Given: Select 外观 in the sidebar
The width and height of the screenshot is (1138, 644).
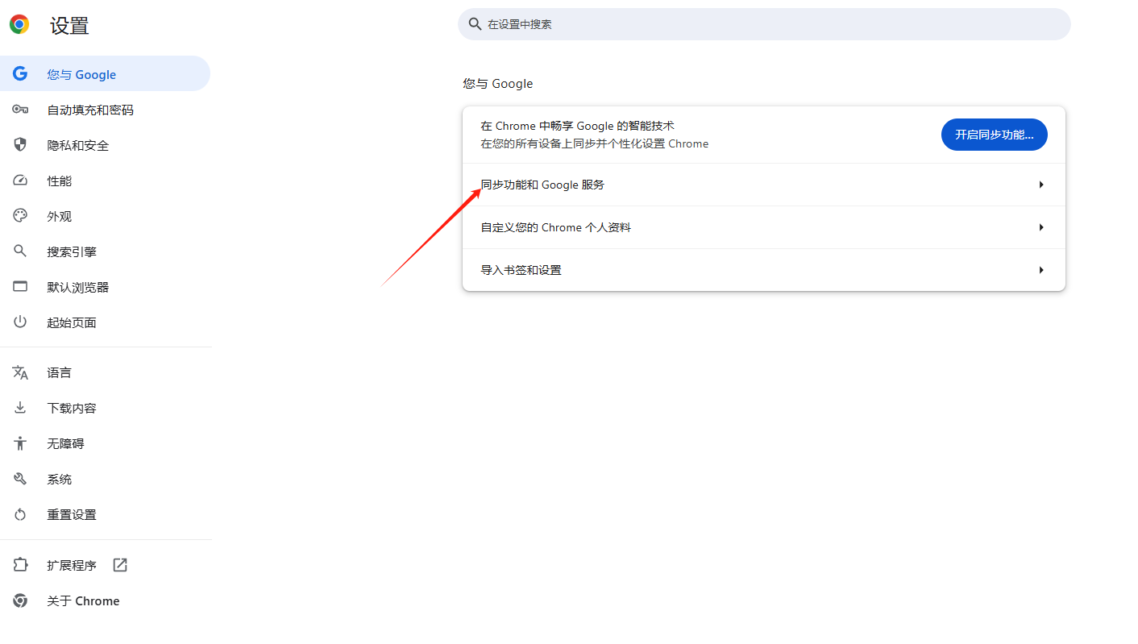Looking at the screenshot, I should tap(105, 216).
